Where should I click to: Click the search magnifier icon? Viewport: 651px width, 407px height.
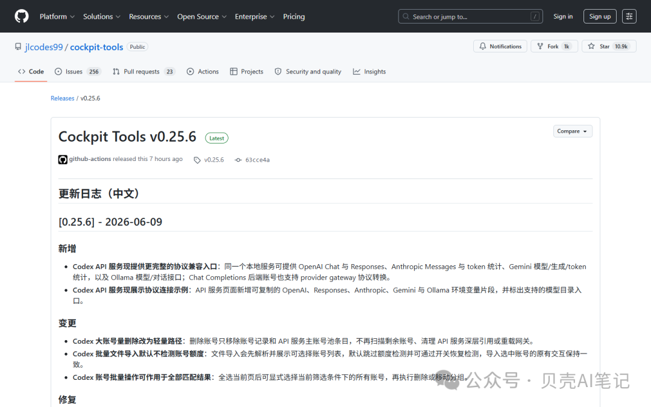tap(406, 17)
